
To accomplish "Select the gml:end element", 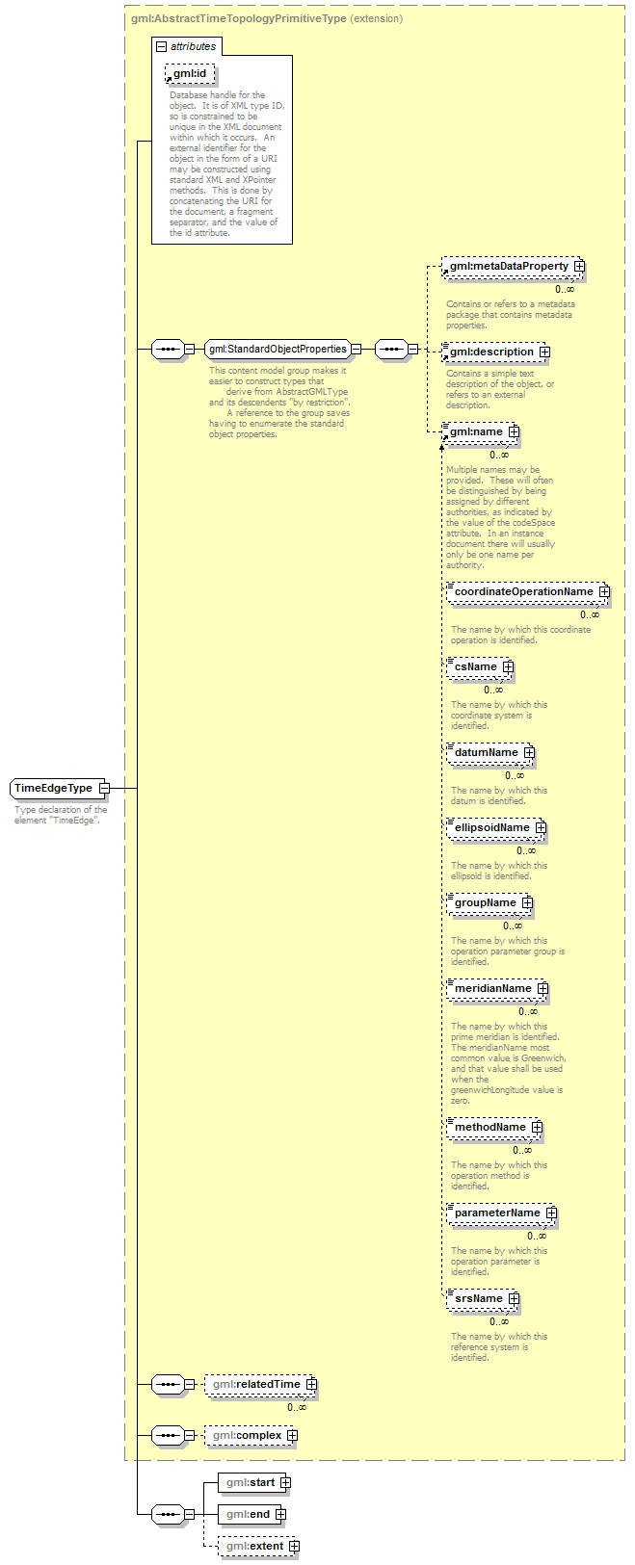I will coord(248,1515).
